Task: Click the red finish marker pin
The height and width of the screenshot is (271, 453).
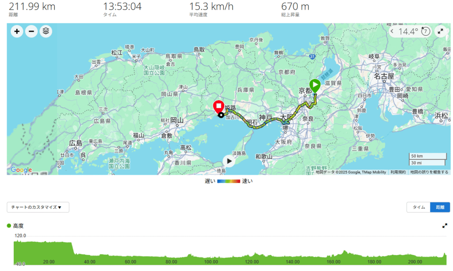Action: tap(219, 107)
